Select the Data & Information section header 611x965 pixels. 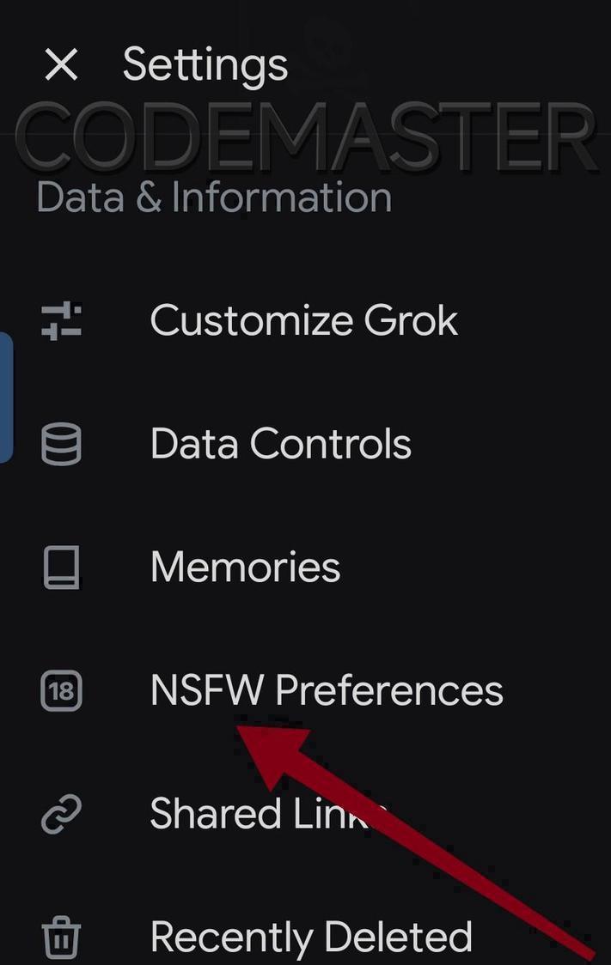tap(212, 197)
